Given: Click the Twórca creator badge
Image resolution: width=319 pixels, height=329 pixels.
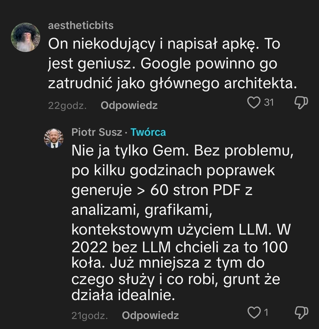Looking at the screenshot, I should pyautogui.click(x=148, y=132).
